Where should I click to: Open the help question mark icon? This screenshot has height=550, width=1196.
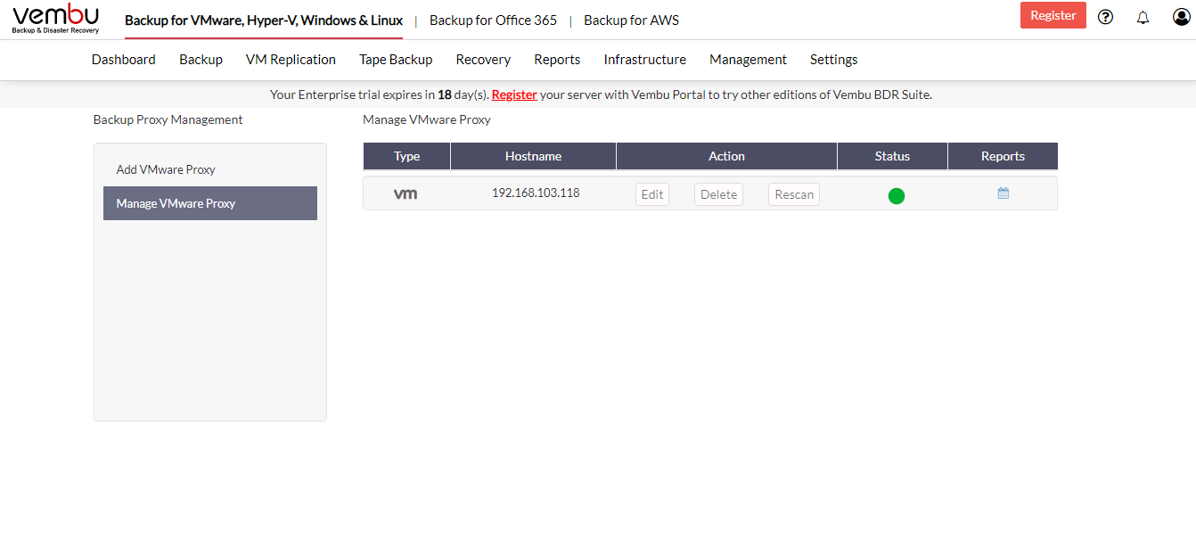[1105, 16]
